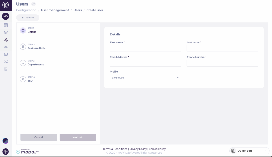
Task: Focus the First name input field
Action: (x=145, y=48)
